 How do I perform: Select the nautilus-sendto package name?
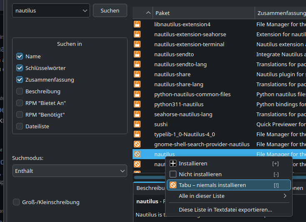click(x=174, y=54)
